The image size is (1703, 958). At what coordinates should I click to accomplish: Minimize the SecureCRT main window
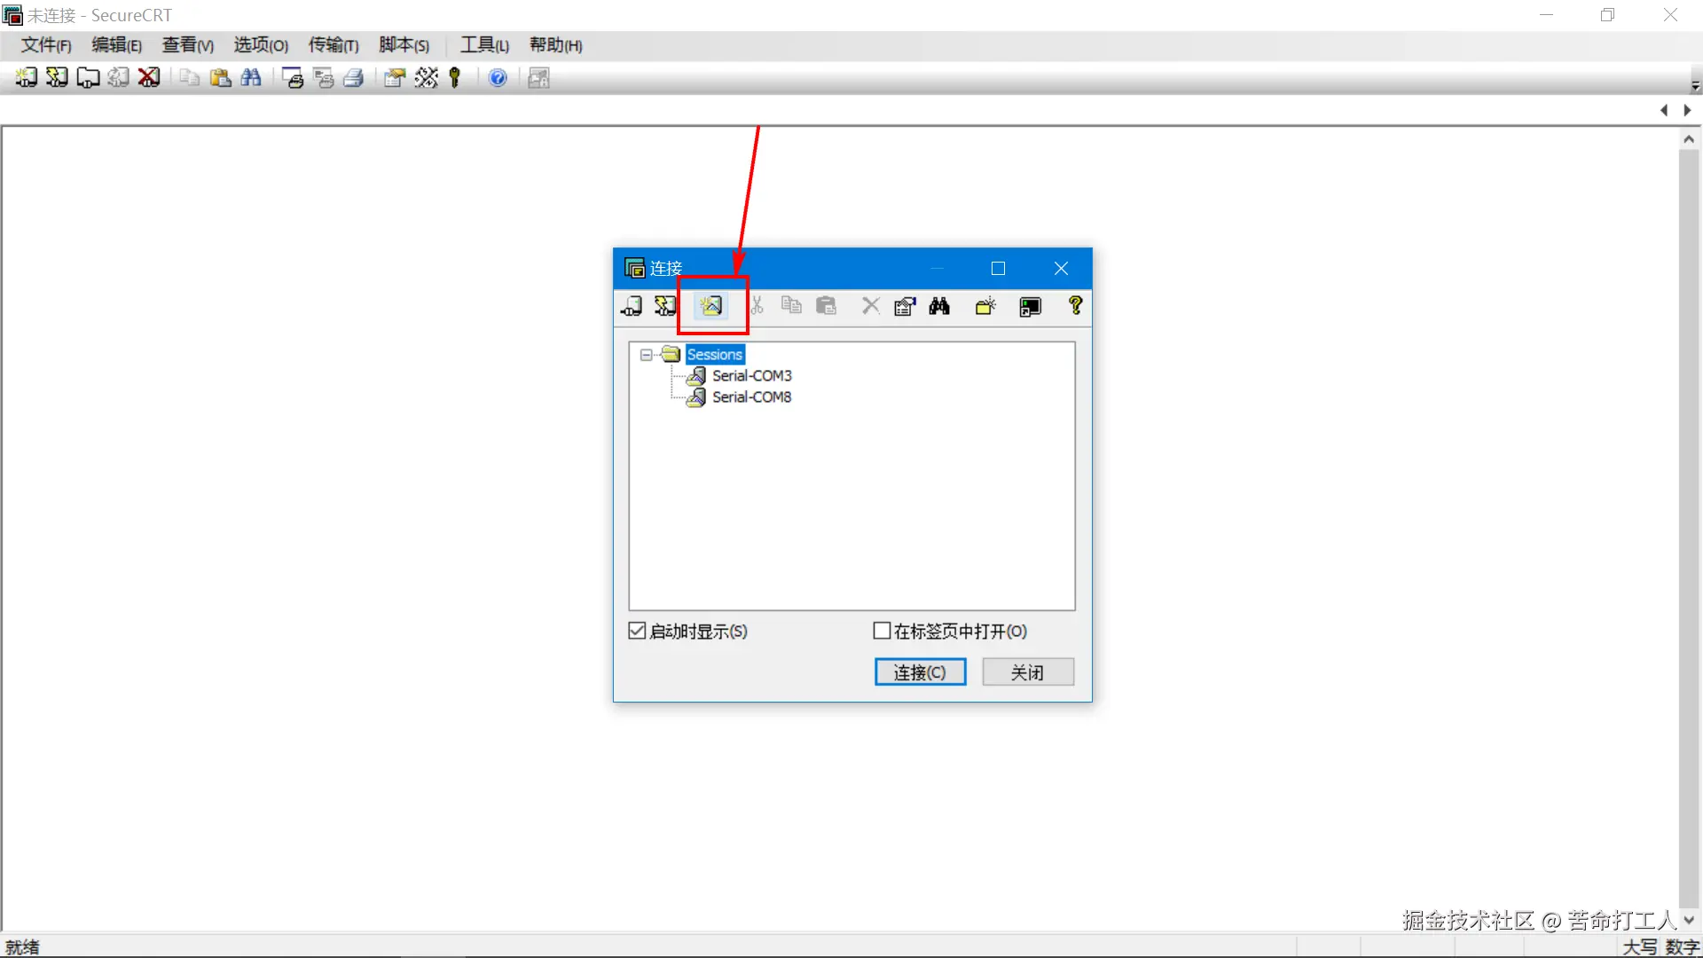1546,15
